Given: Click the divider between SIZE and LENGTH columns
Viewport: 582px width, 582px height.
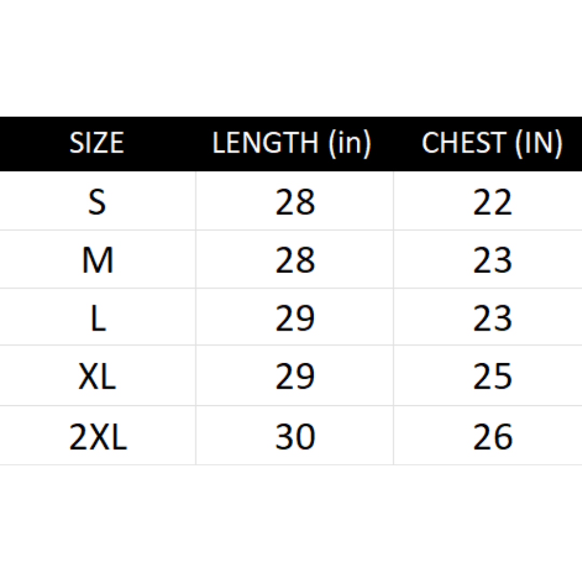Looking at the screenshot, I should [196, 318].
